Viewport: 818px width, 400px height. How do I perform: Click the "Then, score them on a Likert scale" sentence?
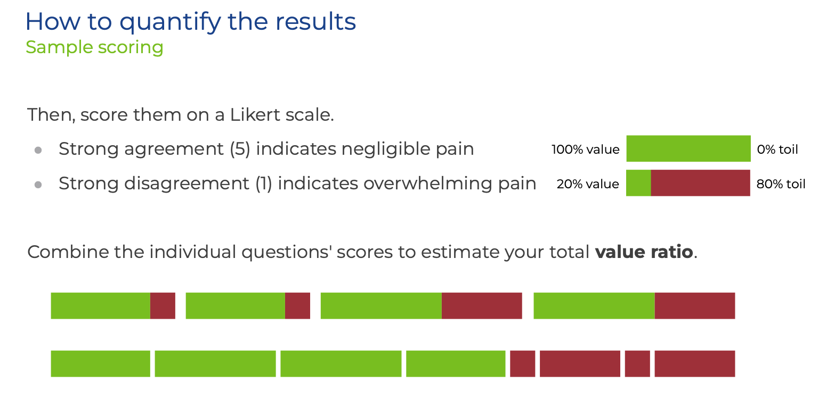pyautogui.click(x=180, y=115)
